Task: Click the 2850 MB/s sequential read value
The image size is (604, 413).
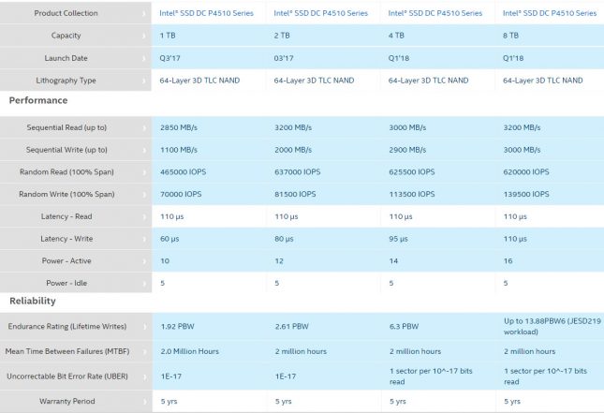Action: (179, 127)
